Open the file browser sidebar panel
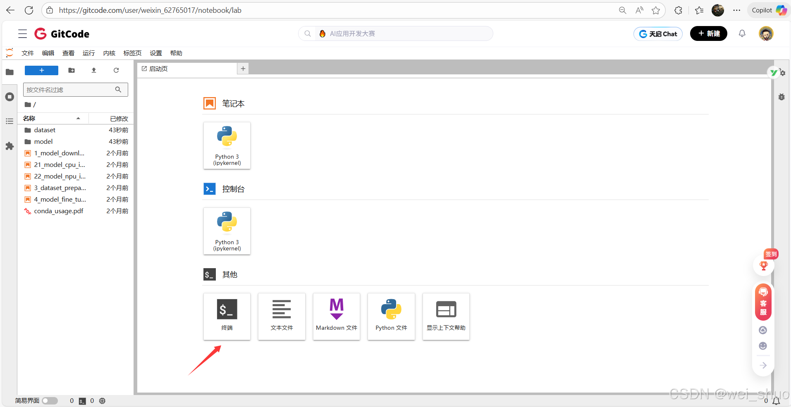The width and height of the screenshot is (791, 407). 10,72
